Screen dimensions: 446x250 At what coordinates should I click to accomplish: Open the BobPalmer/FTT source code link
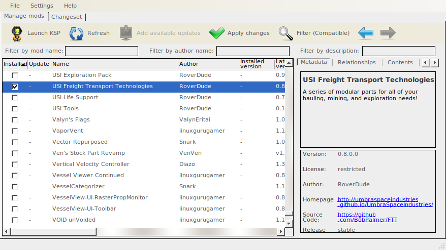[x=367, y=217]
